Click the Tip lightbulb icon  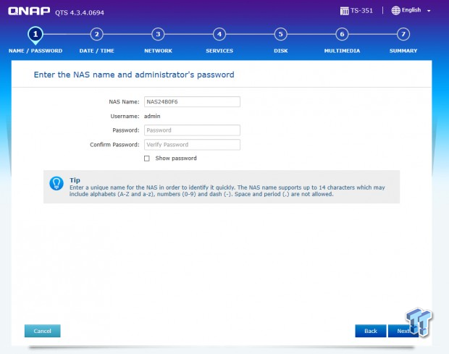tap(56, 183)
